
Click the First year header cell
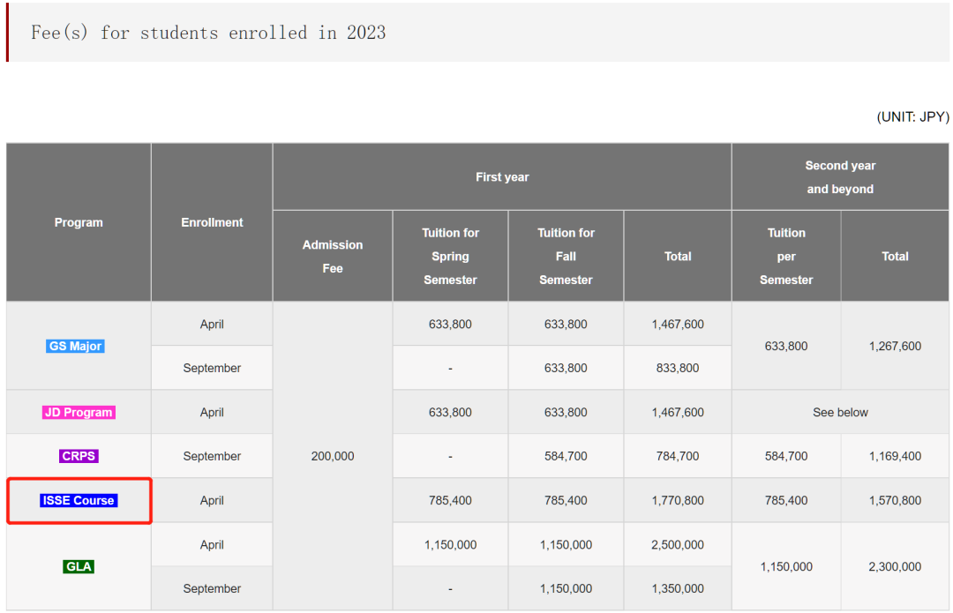[502, 177]
